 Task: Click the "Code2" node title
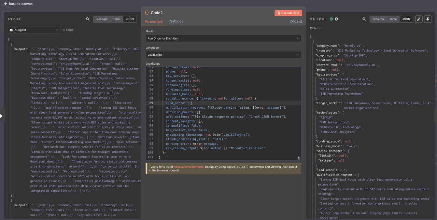coord(157,13)
